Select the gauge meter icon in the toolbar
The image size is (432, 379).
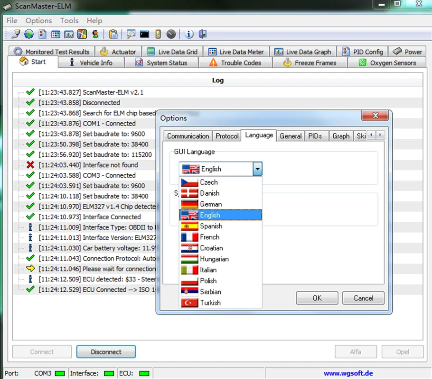coord(171,34)
